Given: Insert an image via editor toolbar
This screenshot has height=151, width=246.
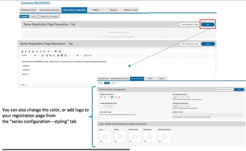Looking at the screenshot, I should point(58,55).
